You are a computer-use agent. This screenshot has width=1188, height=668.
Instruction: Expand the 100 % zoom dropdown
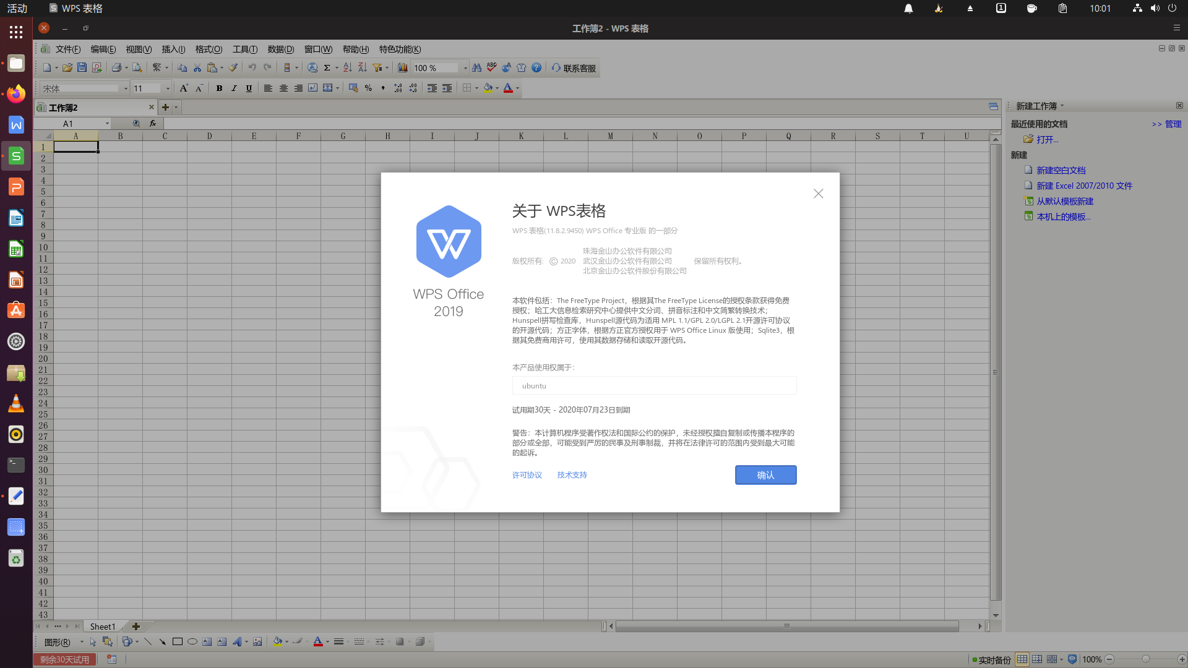point(465,68)
